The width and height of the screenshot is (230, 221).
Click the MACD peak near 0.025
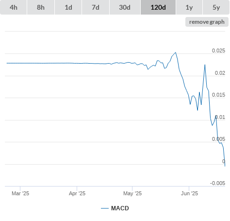click(176, 52)
